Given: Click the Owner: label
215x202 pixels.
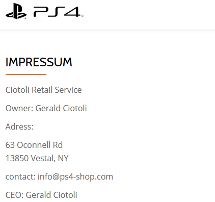Looking at the screenshot, I should tap(19, 108).
